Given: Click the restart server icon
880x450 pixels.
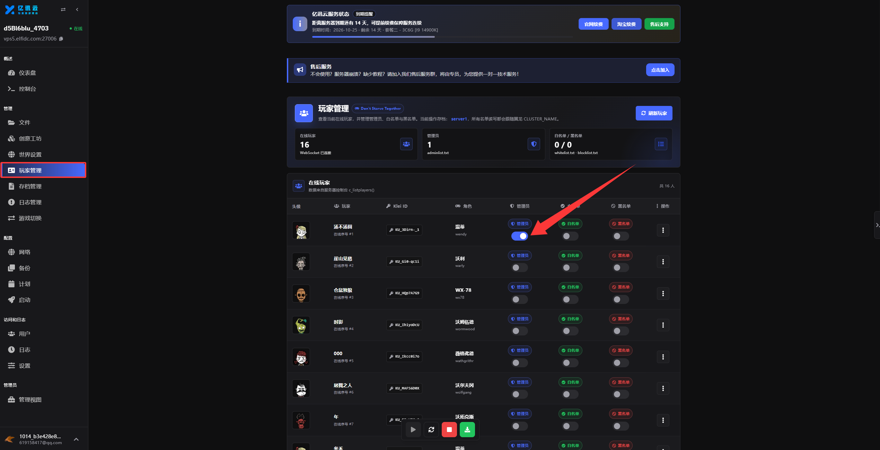Looking at the screenshot, I should click(x=431, y=430).
